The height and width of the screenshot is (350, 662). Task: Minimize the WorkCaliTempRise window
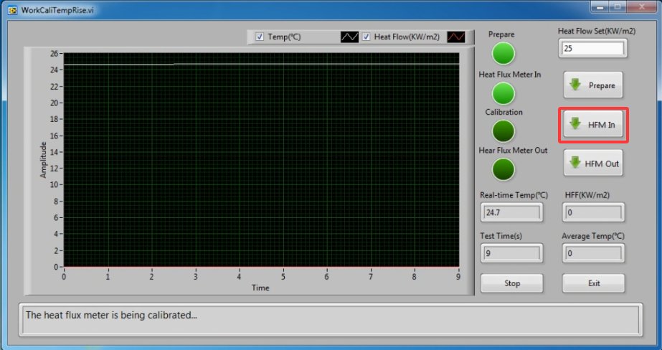coord(600,6)
